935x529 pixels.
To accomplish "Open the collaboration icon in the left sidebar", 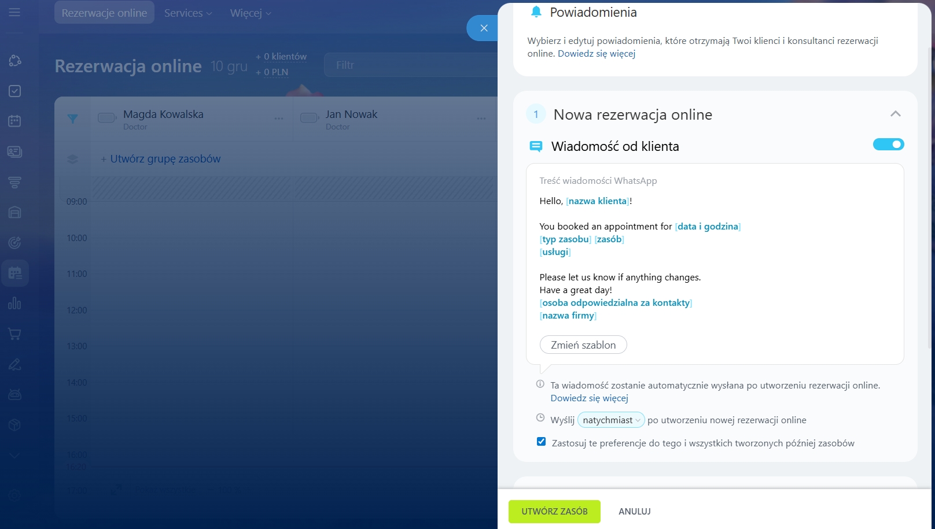I will (x=15, y=61).
